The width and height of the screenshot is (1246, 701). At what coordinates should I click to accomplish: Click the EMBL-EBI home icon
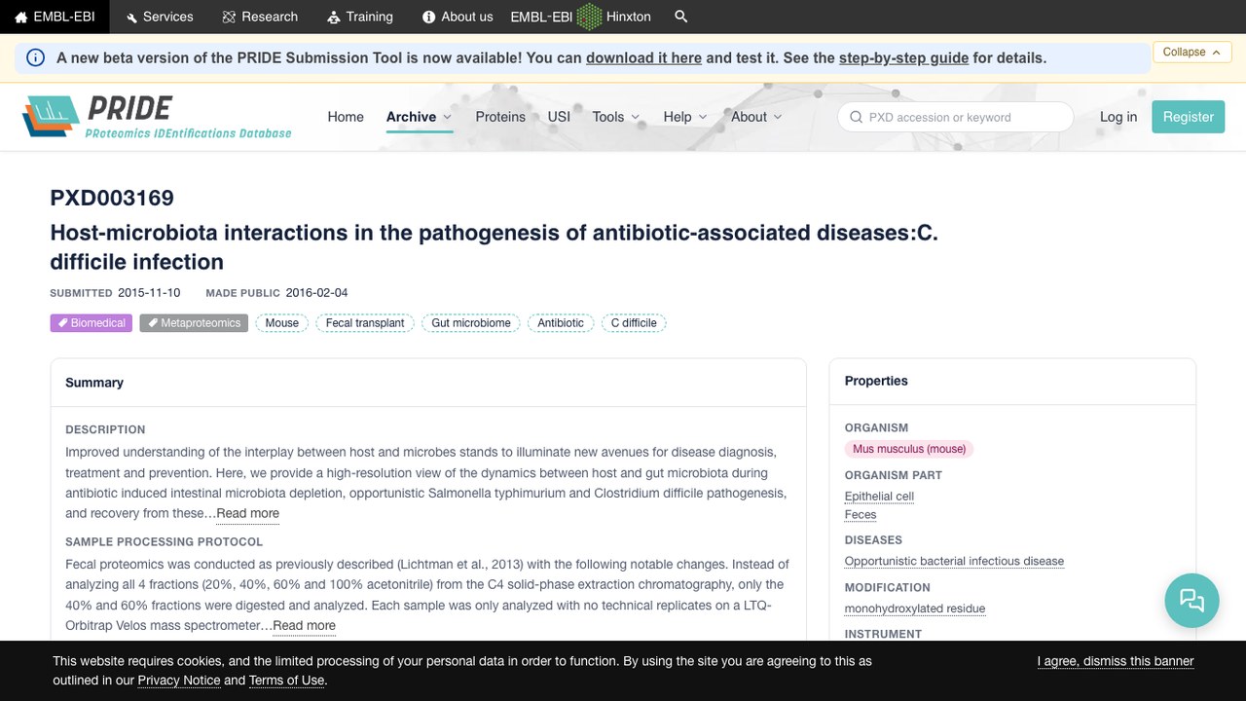click(21, 17)
